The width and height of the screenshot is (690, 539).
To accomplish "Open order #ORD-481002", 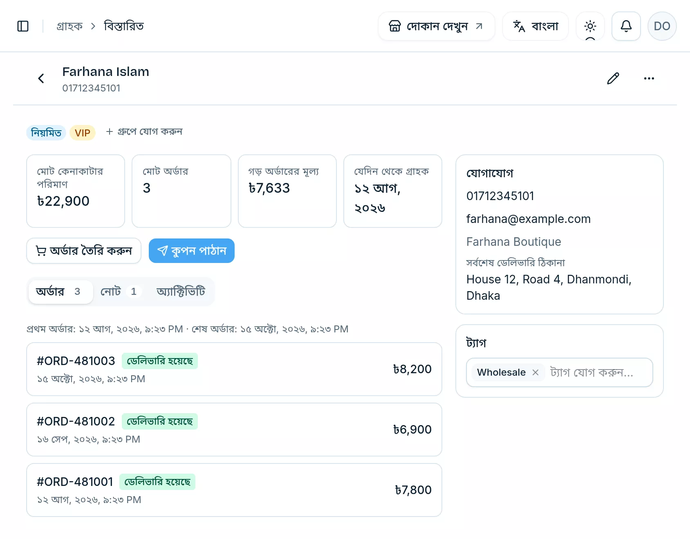I will (x=234, y=430).
